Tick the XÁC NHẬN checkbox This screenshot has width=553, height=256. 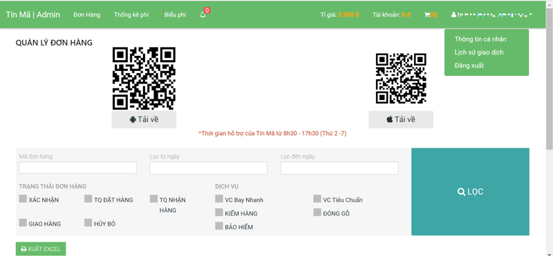[23, 199]
